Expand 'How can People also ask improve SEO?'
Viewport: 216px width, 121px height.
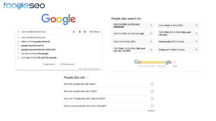[152, 99]
